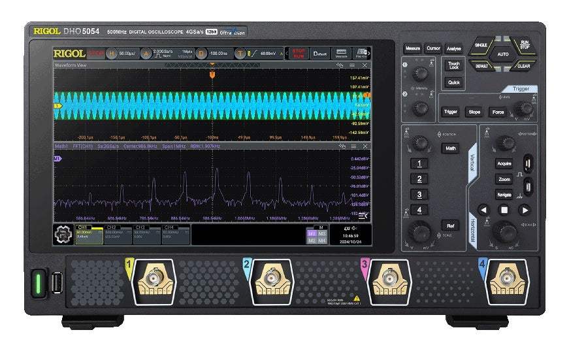The width and height of the screenshot is (569, 347).
Task: Open the 50.00µs horizontal timebase field
Action: [128, 54]
